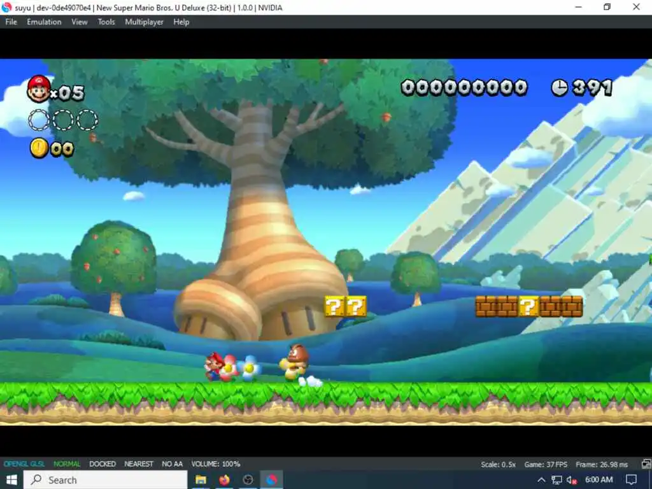Click the Game: 37 FPS status text
The image size is (652, 489).
[546, 464]
